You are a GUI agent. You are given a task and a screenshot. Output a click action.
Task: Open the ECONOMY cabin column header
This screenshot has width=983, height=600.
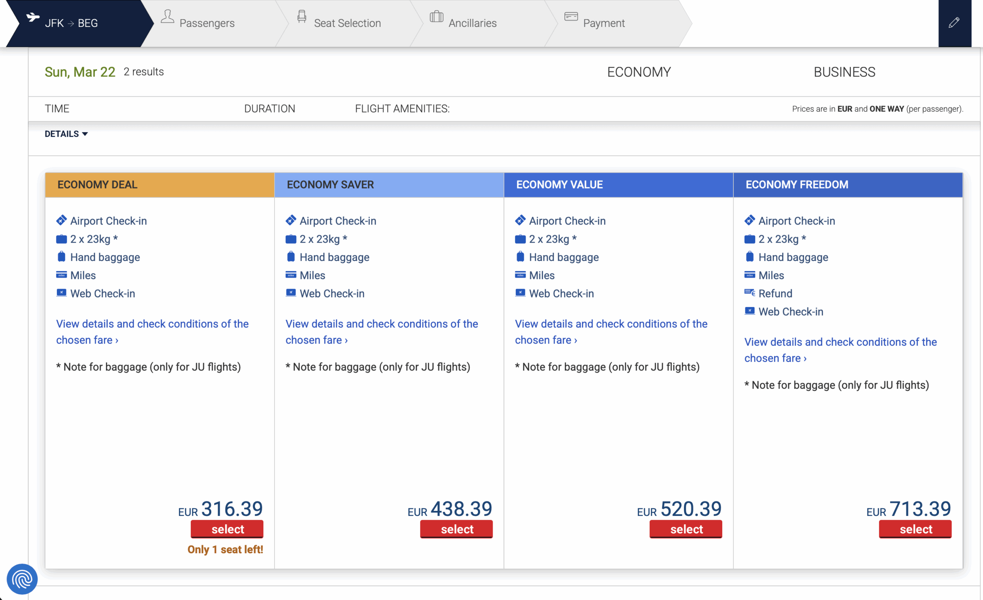[x=639, y=72]
